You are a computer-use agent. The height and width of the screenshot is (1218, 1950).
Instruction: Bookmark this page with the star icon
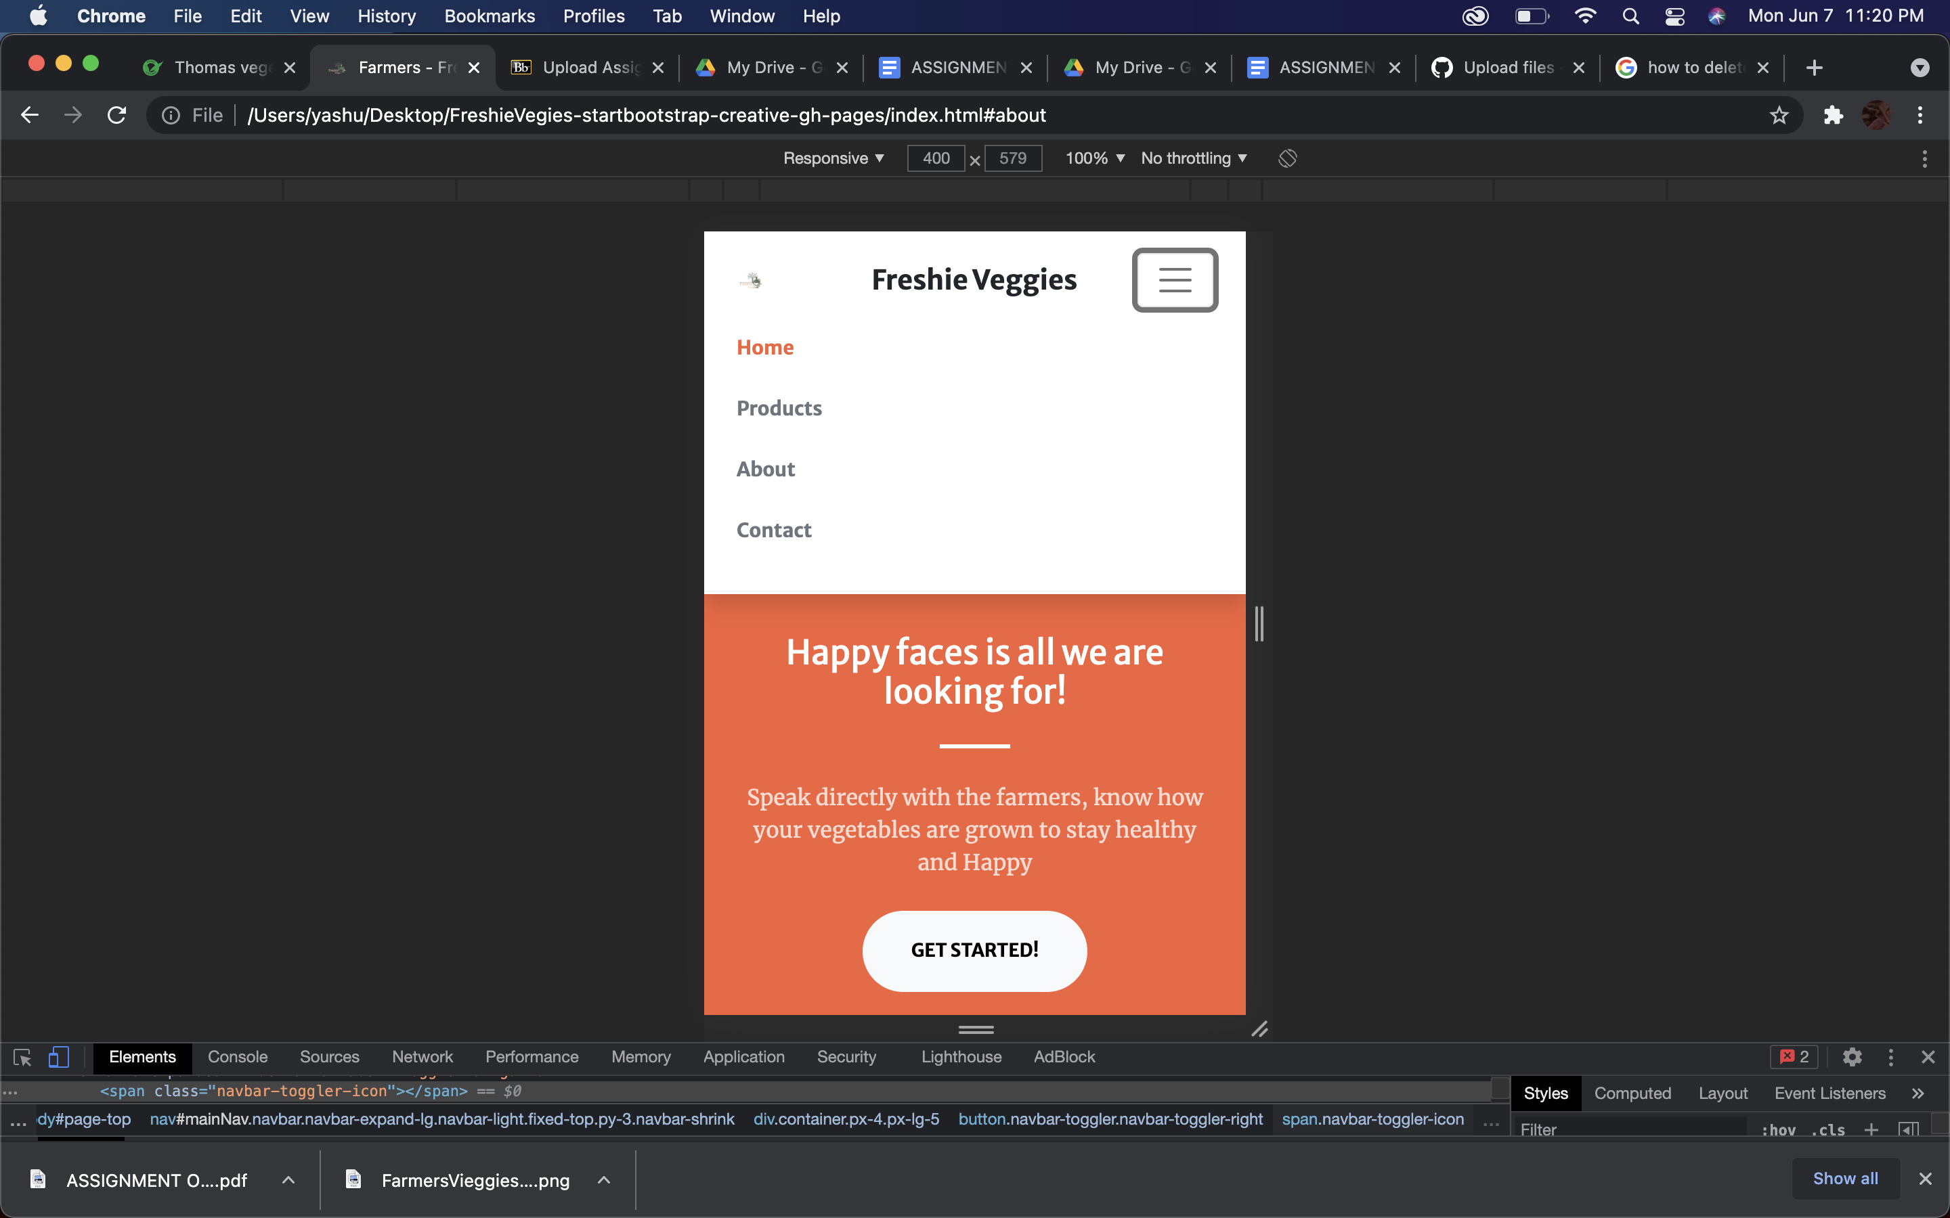click(1779, 115)
